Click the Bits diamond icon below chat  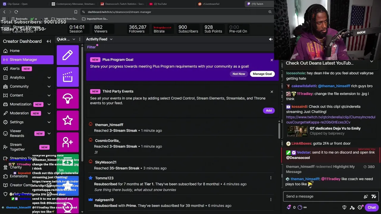tap(289, 207)
